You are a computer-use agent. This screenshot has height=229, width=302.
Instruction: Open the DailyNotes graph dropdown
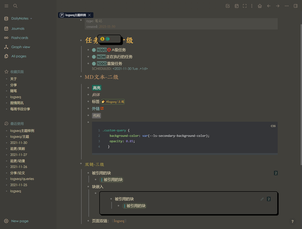coord(21,19)
